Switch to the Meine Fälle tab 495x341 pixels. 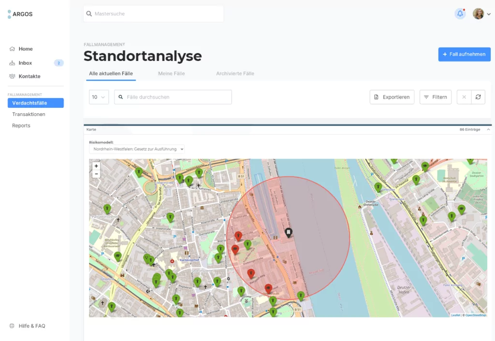[172, 74]
